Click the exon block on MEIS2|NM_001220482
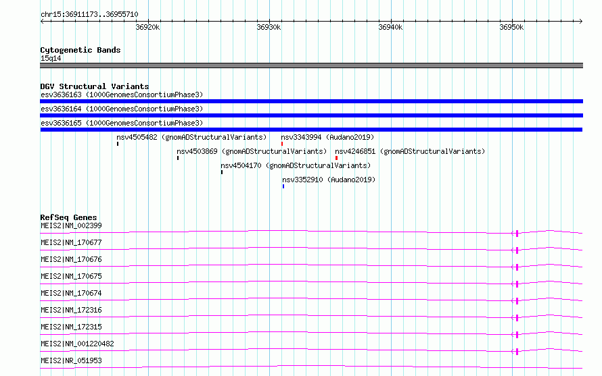The height and width of the screenshot is (376, 602). 517,352
